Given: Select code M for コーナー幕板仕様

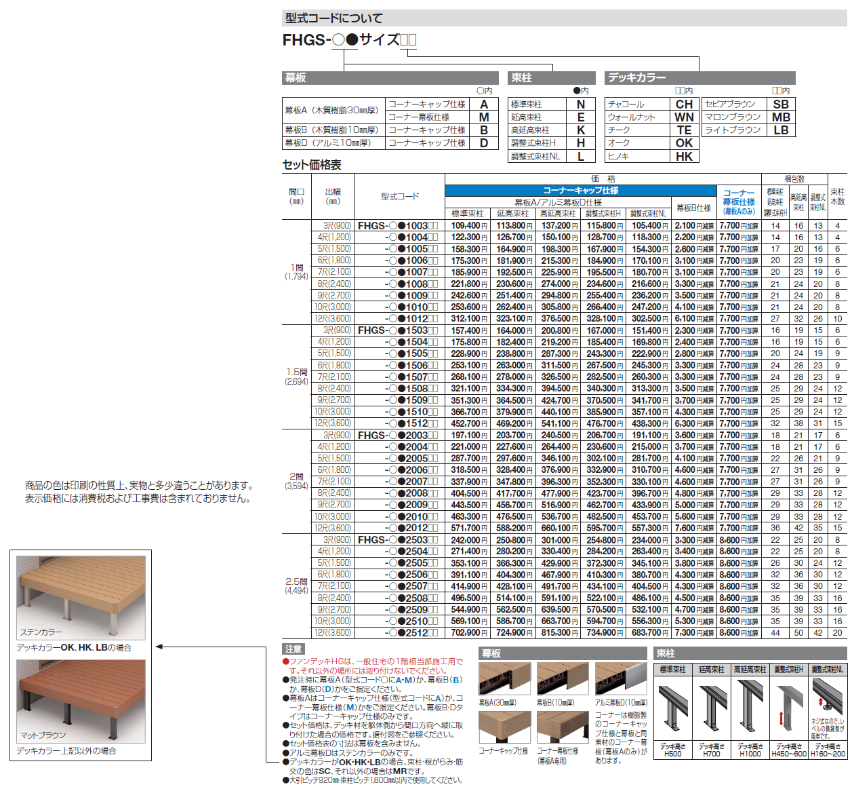Looking at the screenshot, I should tap(484, 117).
